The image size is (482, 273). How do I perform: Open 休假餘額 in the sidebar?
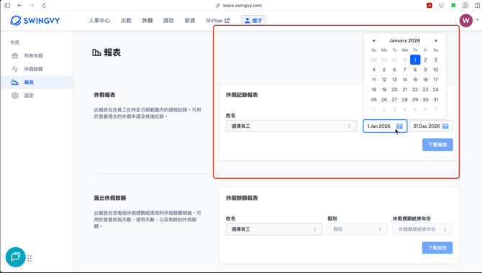click(34, 69)
